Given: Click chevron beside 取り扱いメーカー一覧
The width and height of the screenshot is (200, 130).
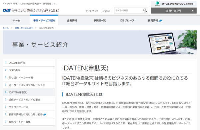Looking at the screenshot, I should click(x=6, y=77).
